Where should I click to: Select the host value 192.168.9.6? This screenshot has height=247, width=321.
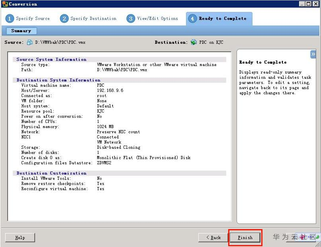click(x=110, y=90)
